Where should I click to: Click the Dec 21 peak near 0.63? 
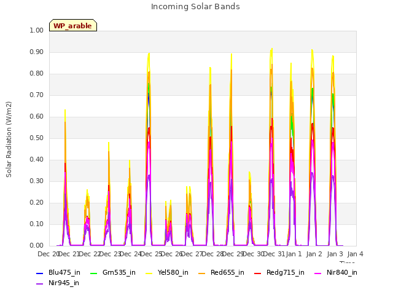click(x=65, y=110)
